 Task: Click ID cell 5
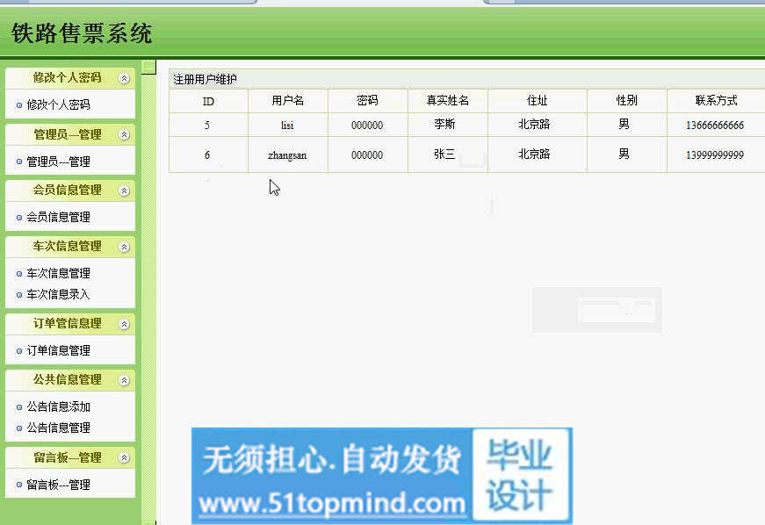[x=207, y=126]
